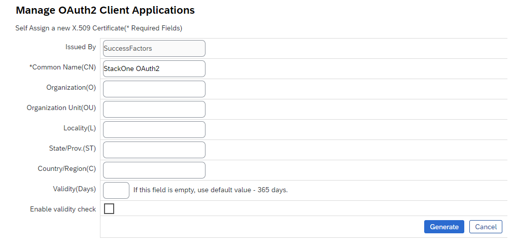Click the Manage OAuth2 Client Applications heading
514x248 pixels.
click(105, 10)
